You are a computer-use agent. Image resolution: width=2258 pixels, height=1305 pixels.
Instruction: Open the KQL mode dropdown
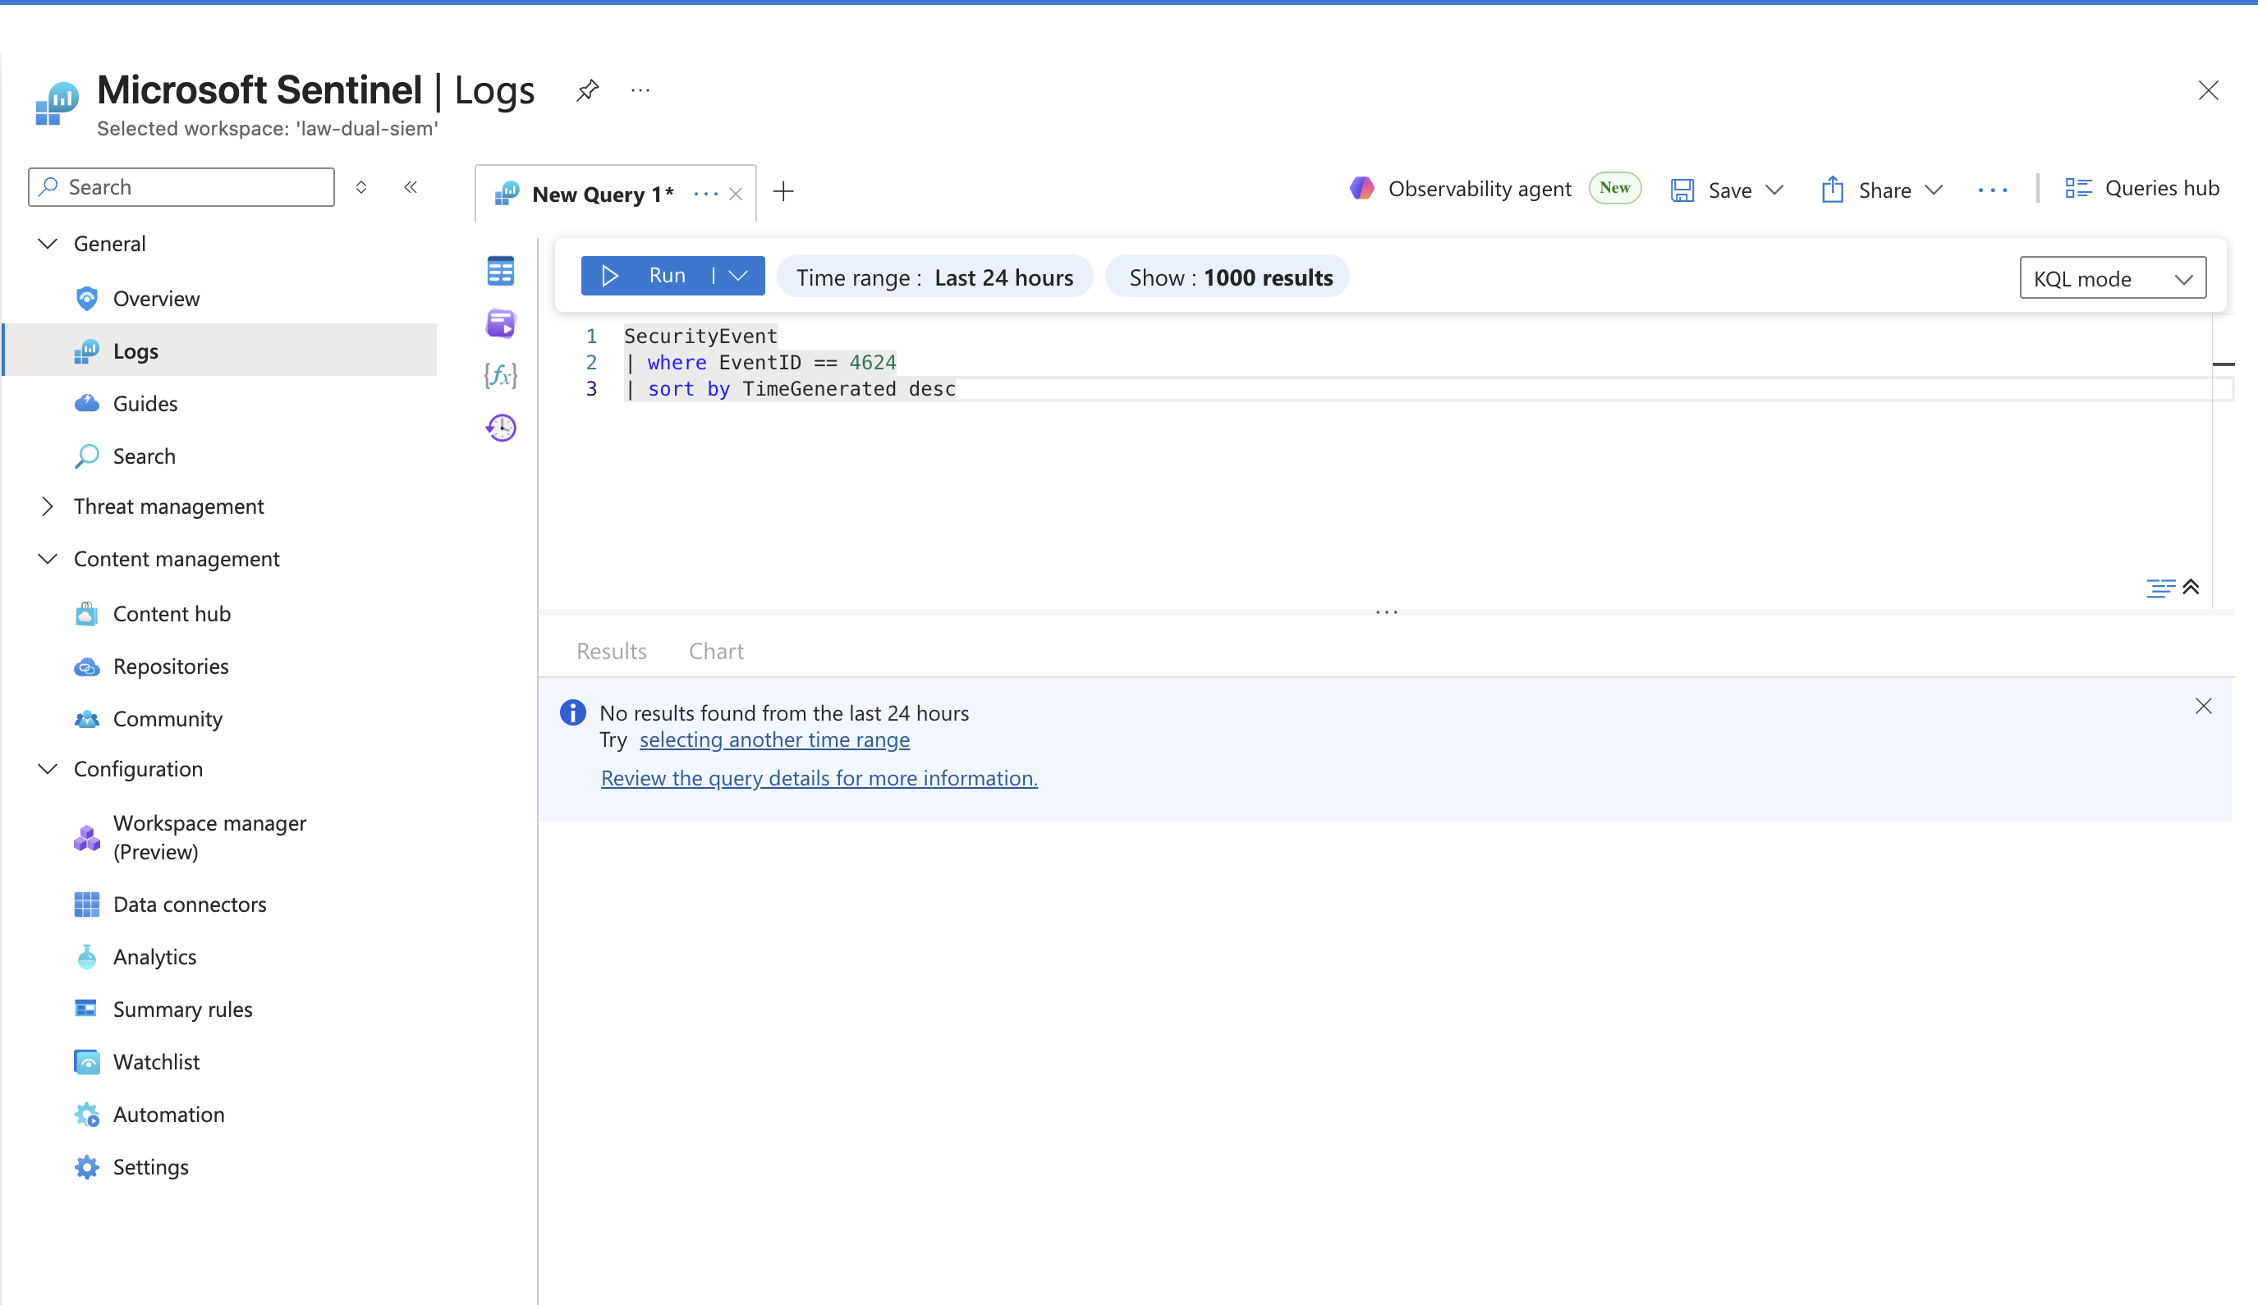pyautogui.click(x=2113, y=278)
